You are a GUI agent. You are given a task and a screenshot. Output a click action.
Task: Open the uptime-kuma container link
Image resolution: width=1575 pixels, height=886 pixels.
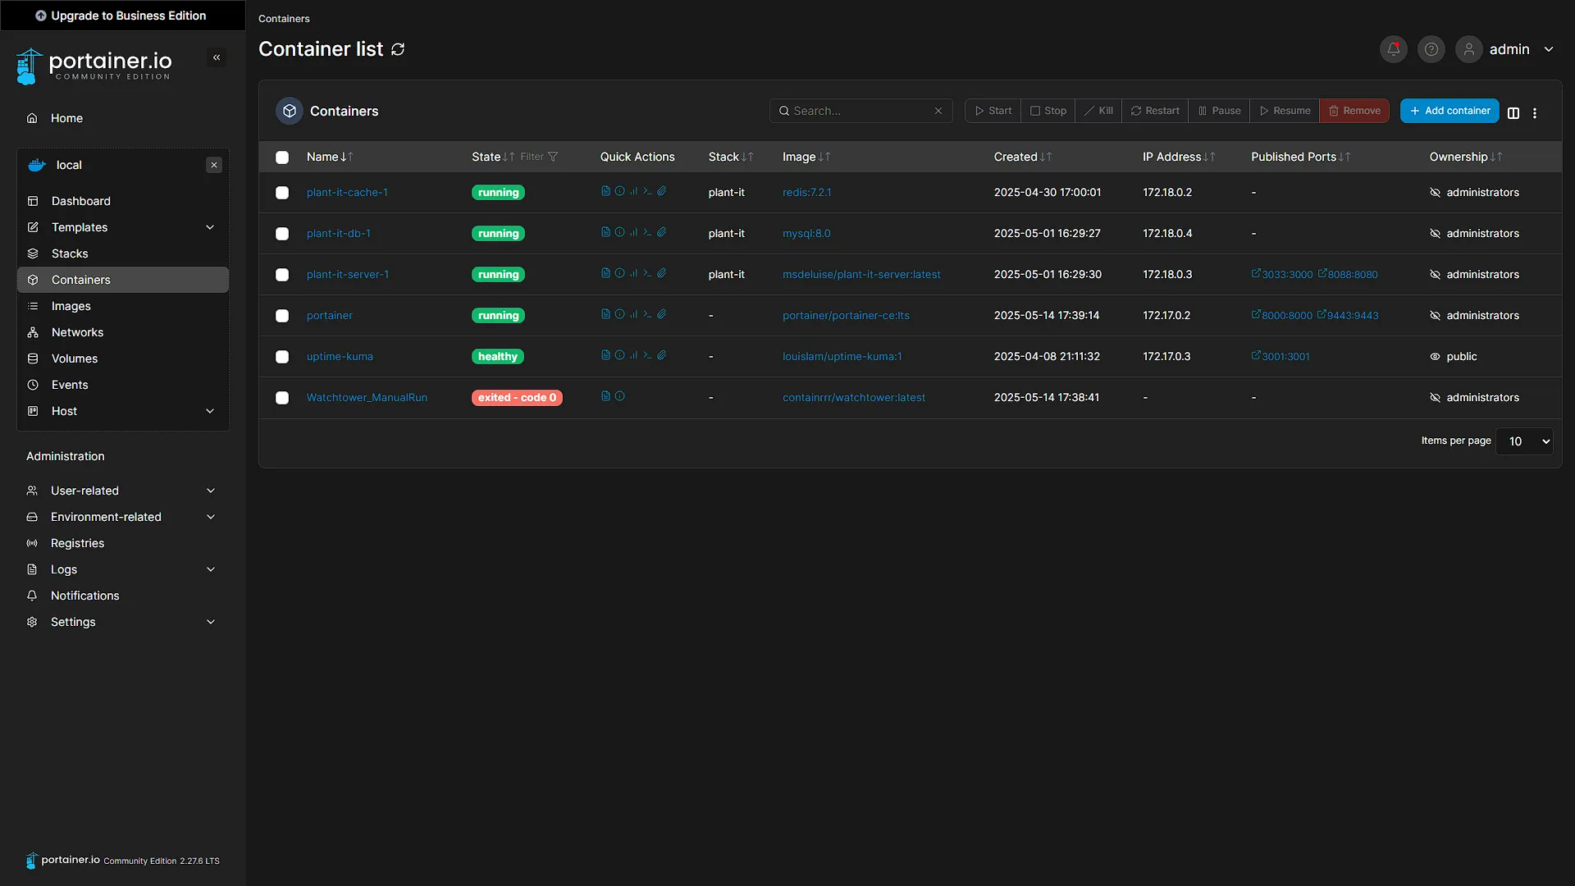point(340,356)
